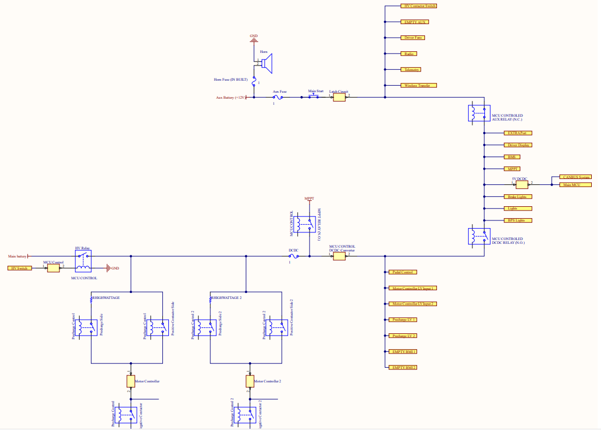
Task: Select Motor Controller LV Input 1 port
Action: 413,288
